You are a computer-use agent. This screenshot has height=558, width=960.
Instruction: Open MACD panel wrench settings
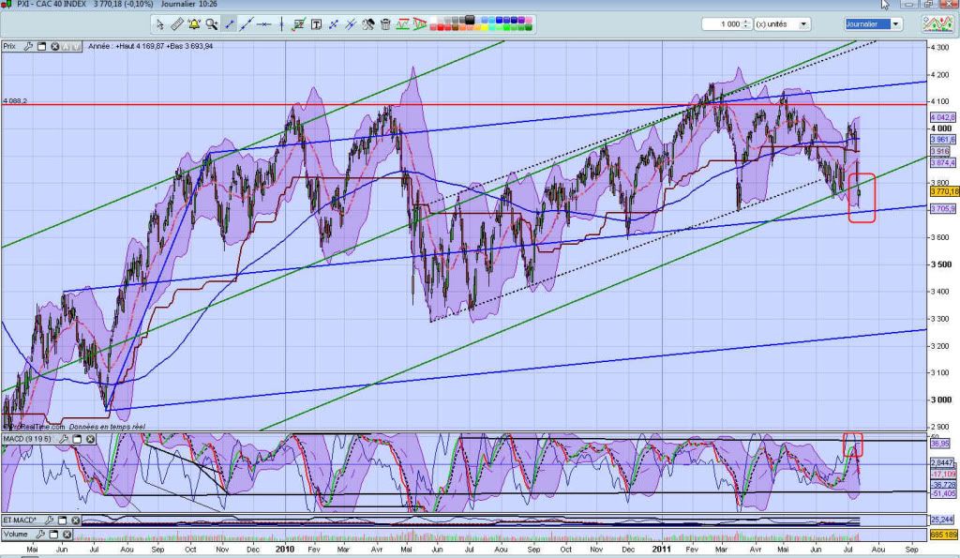click(63, 438)
